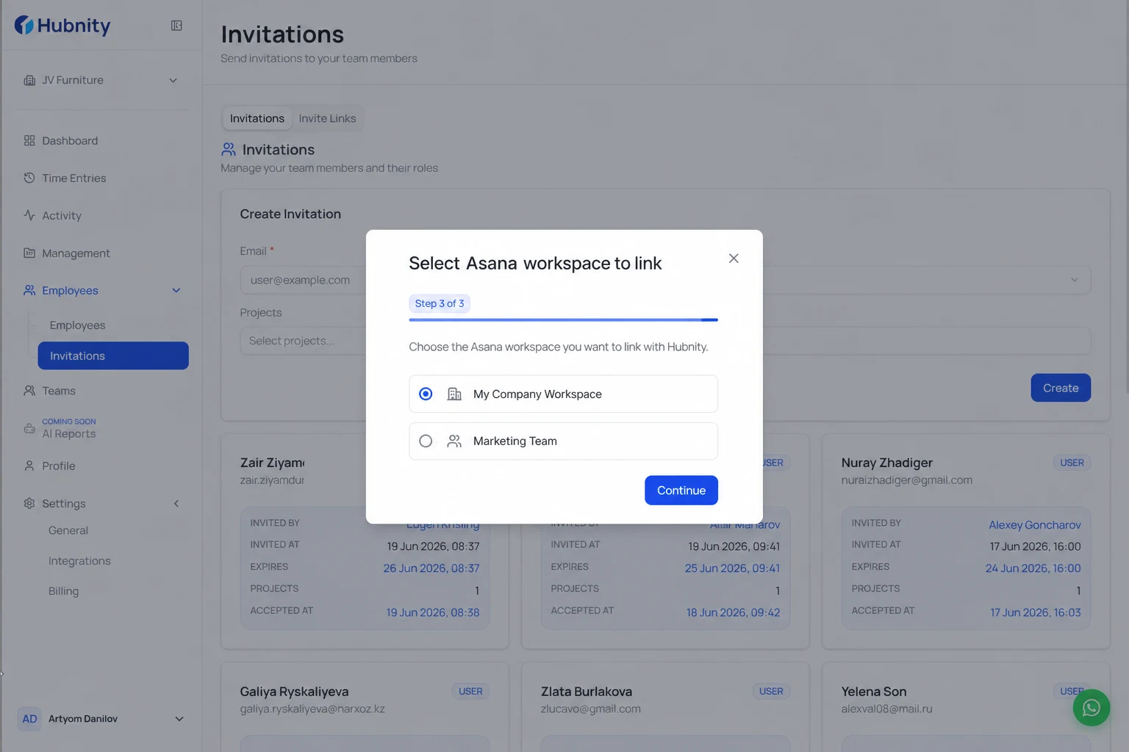
Task: Click the Step 3 of 3 badge
Action: point(440,303)
